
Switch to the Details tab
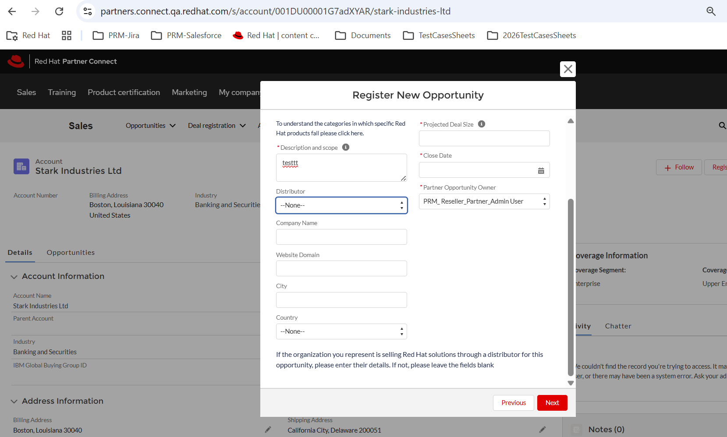coord(20,253)
